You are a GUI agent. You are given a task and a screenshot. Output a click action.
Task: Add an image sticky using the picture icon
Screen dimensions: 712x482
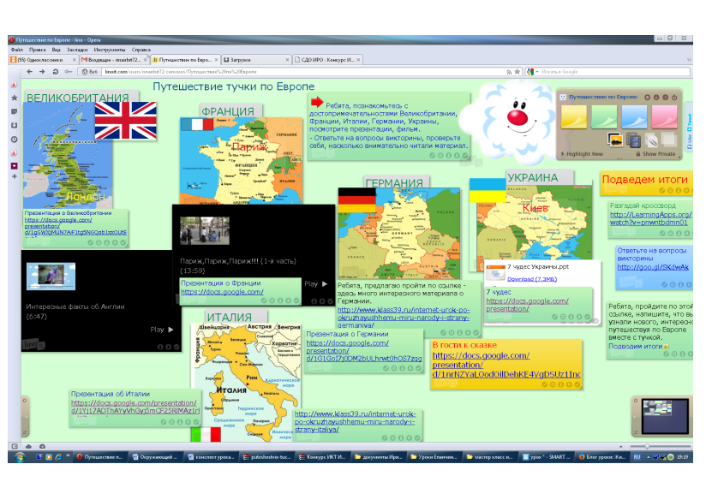click(615, 140)
